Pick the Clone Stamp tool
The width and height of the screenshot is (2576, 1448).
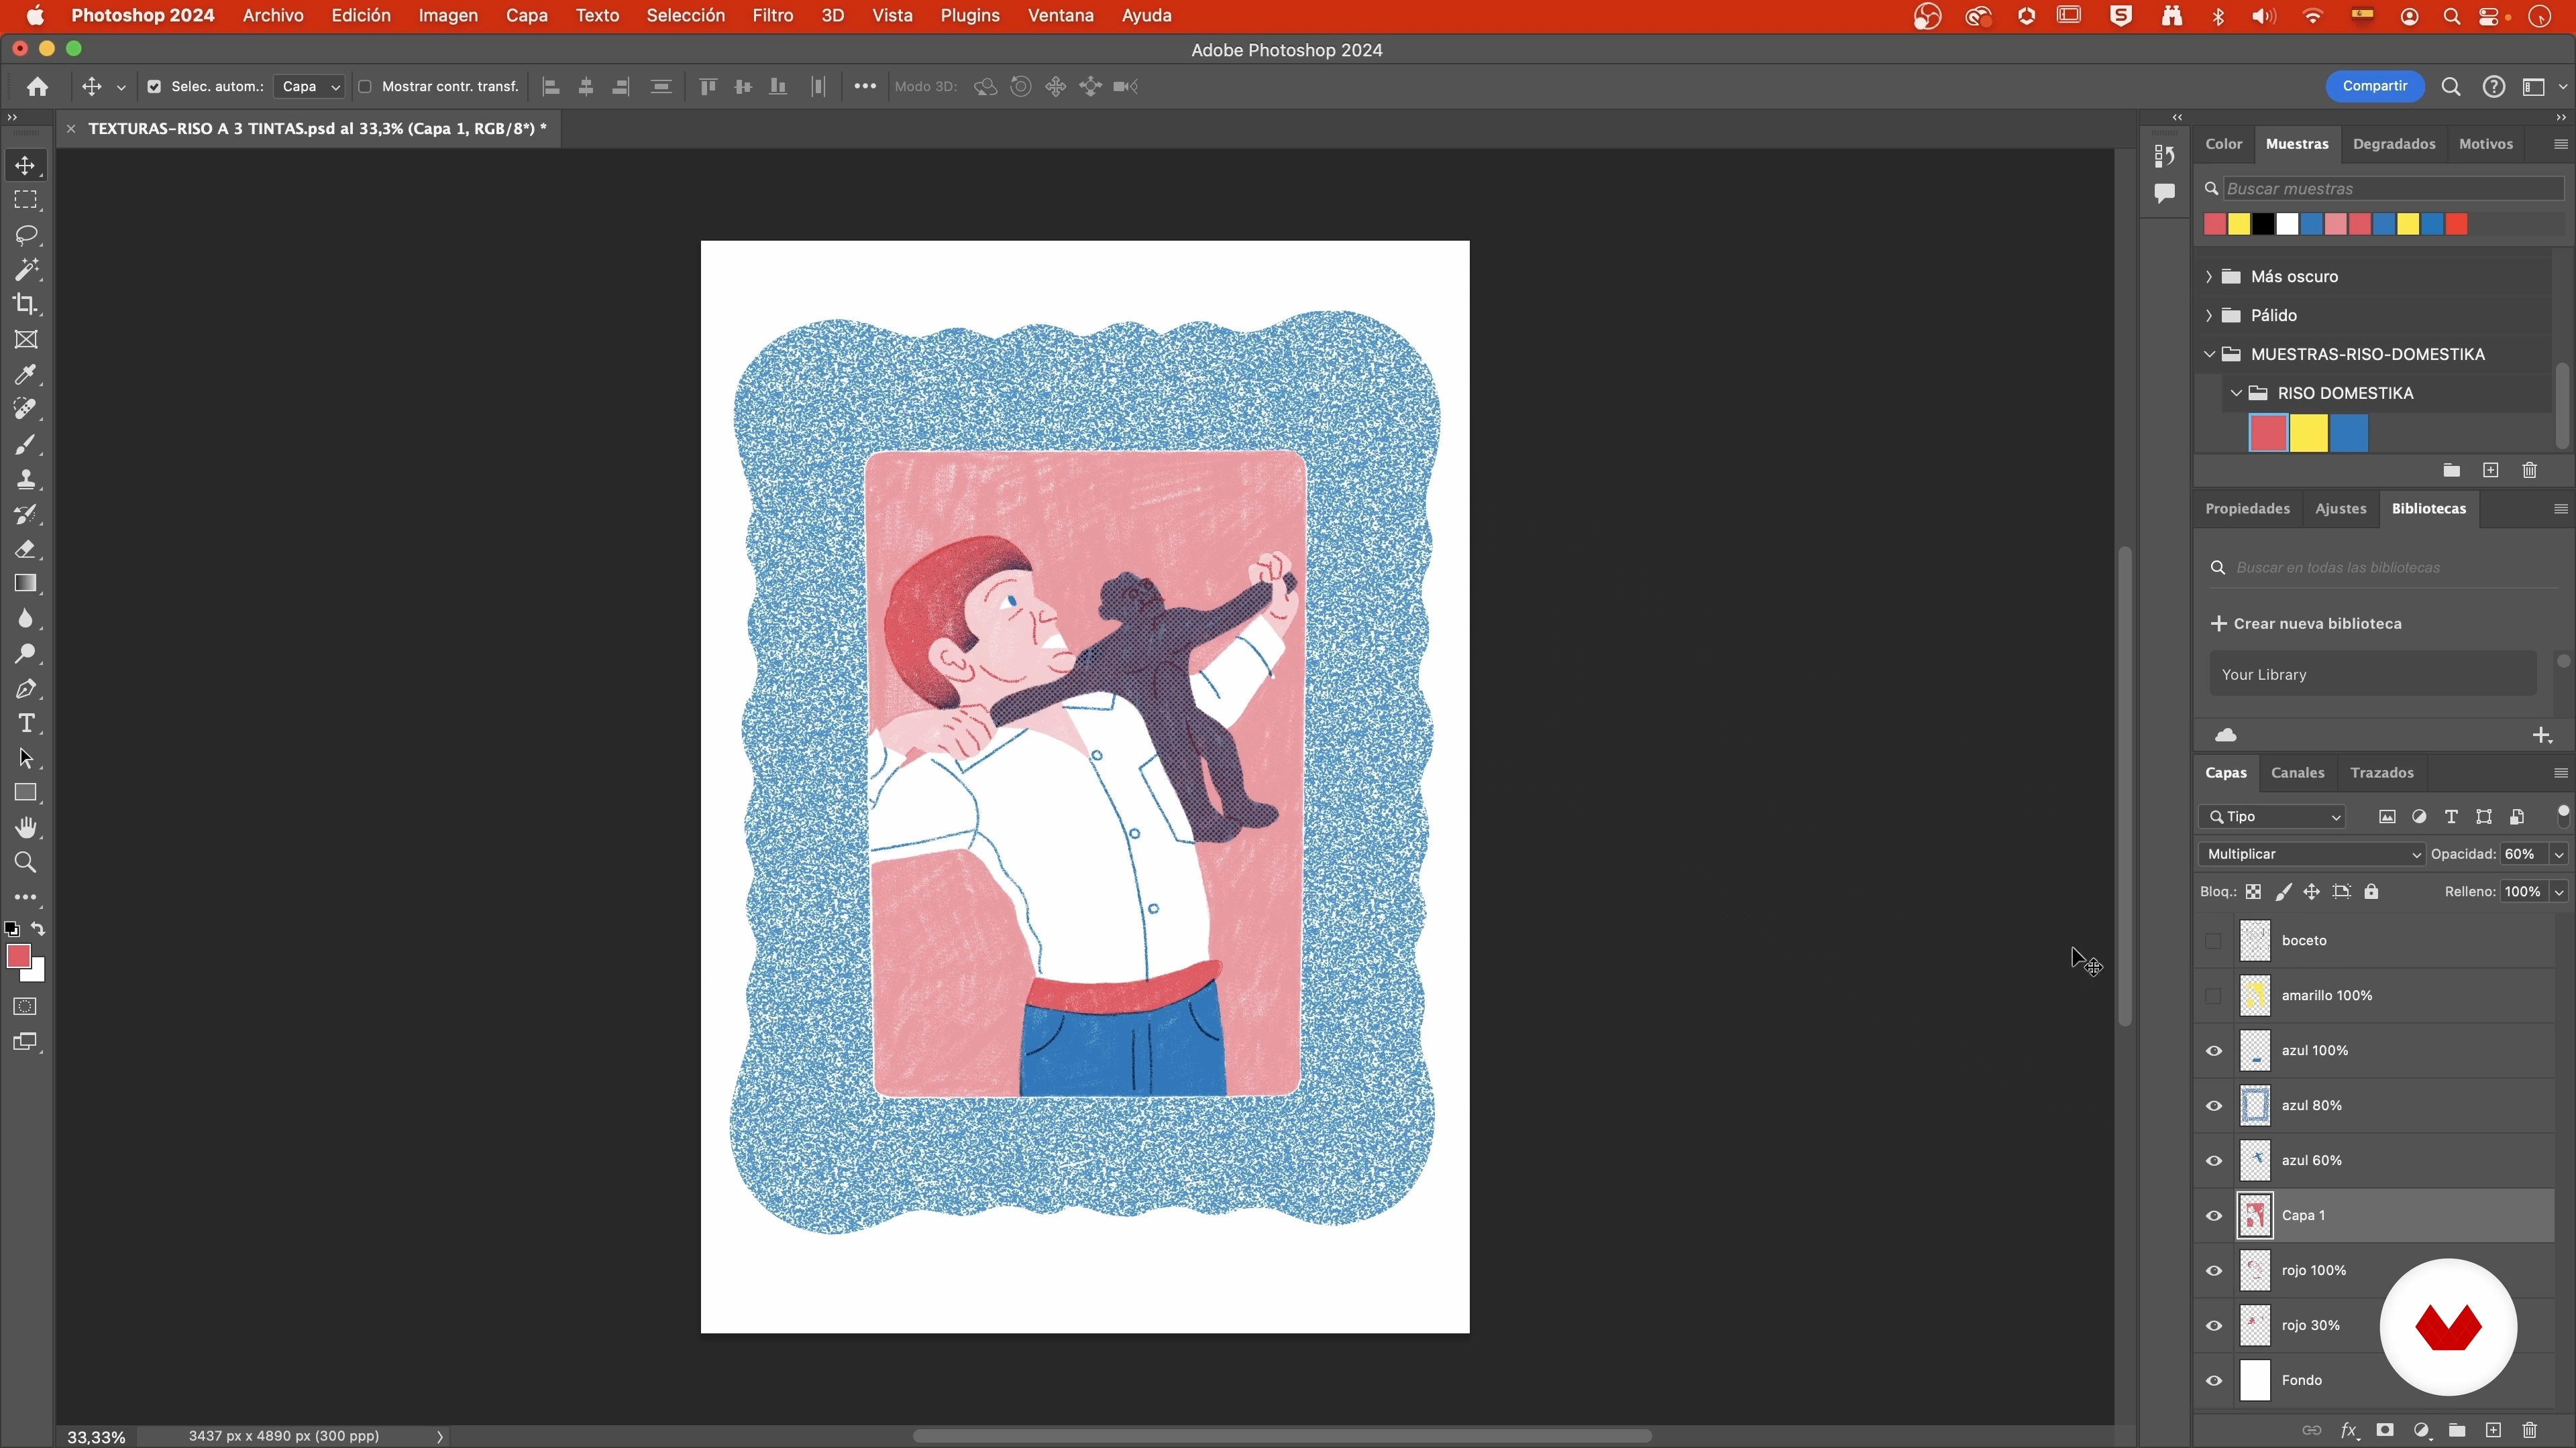tap(26, 480)
